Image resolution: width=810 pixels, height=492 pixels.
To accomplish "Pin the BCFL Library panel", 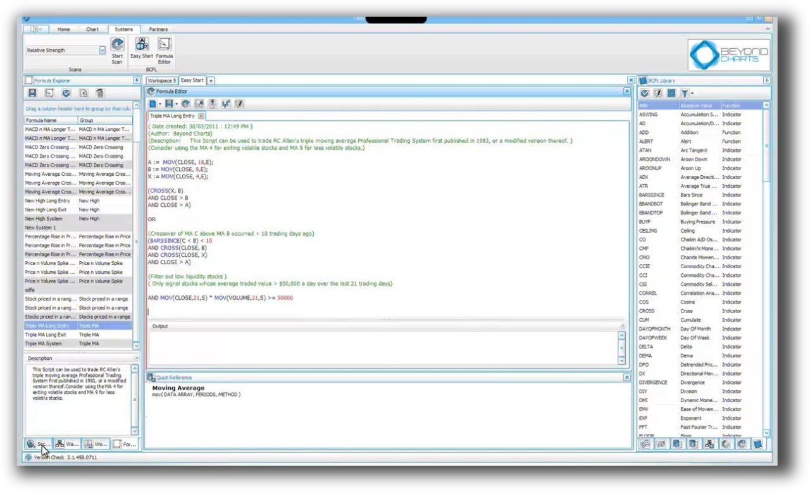I will [x=766, y=80].
